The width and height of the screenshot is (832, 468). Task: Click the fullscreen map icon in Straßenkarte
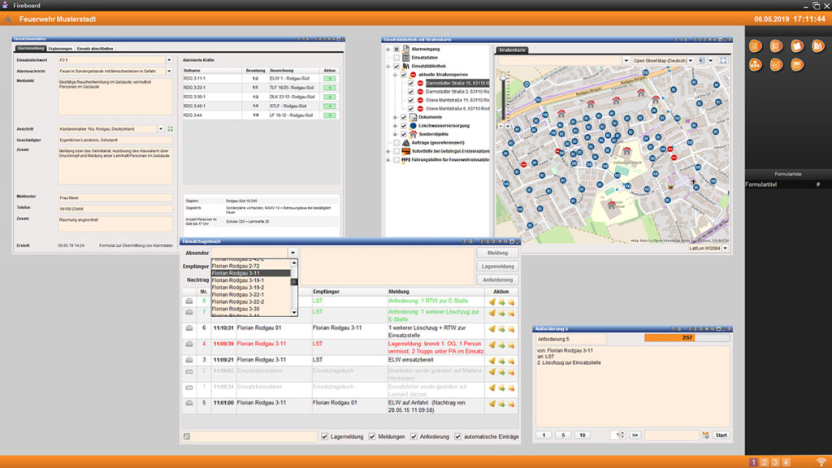pos(722,60)
